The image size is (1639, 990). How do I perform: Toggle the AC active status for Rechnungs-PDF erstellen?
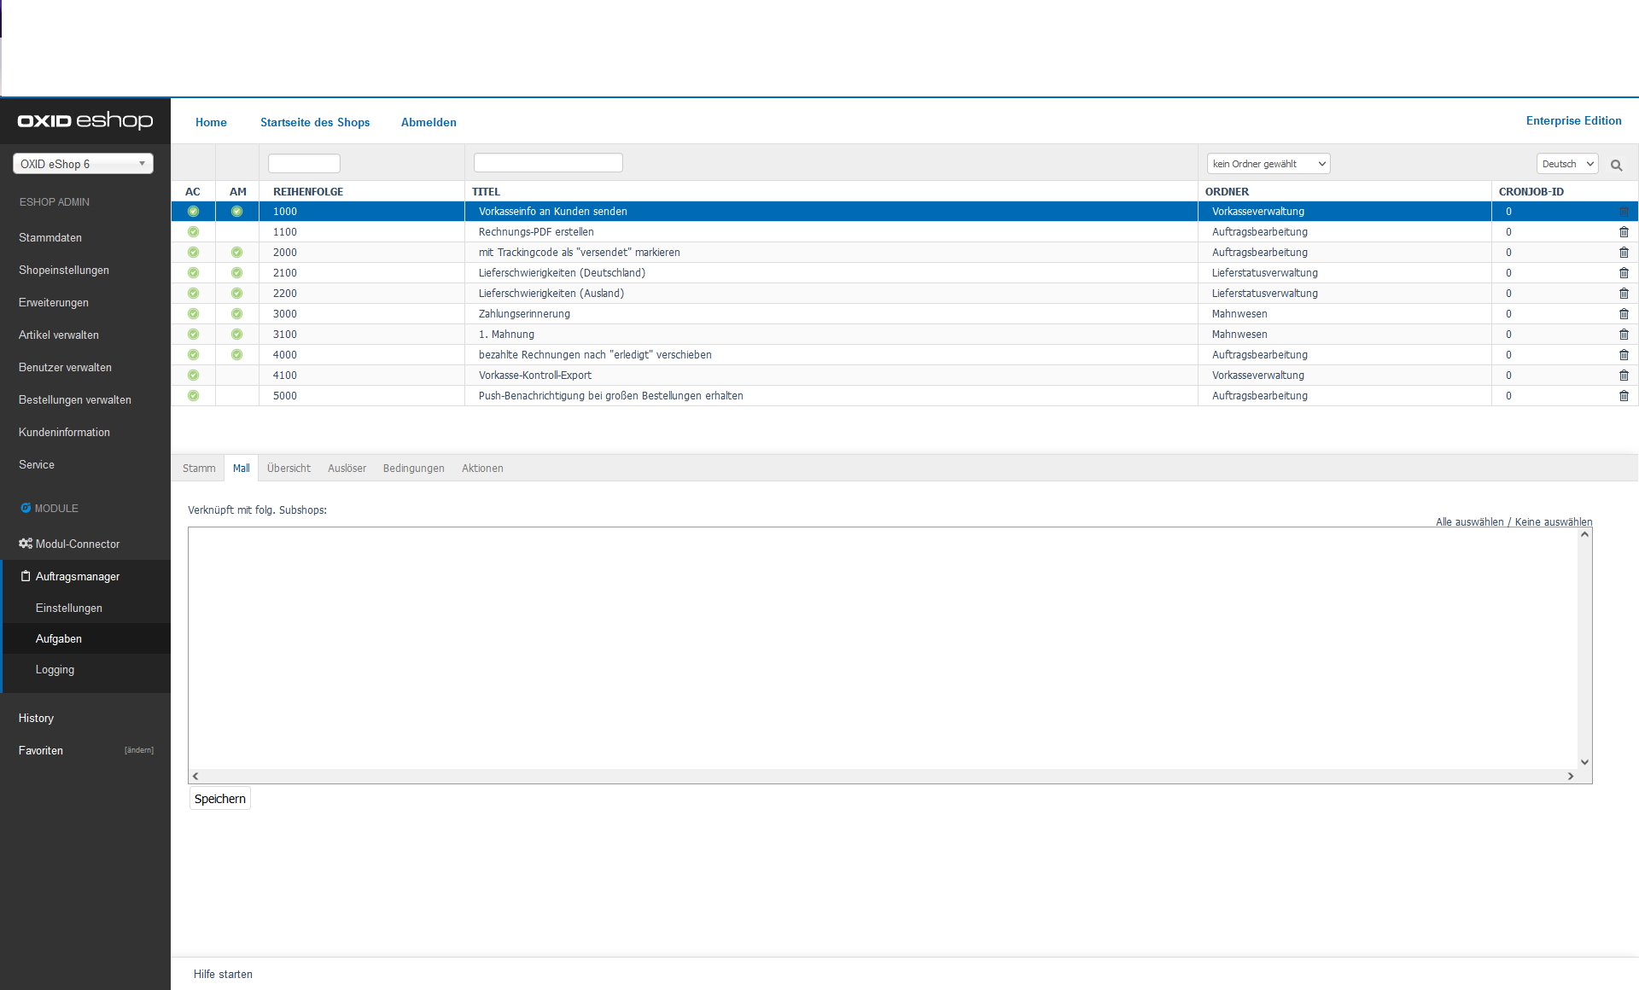(x=193, y=232)
